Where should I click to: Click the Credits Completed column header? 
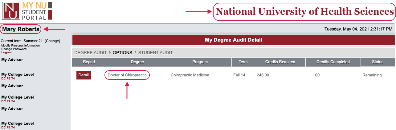pos(333,62)
